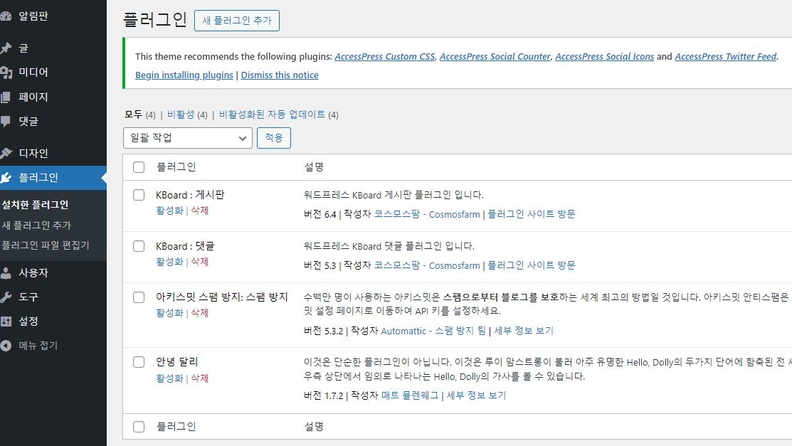Toggle the select-all checkbox in table header

[x=139, y=167]
